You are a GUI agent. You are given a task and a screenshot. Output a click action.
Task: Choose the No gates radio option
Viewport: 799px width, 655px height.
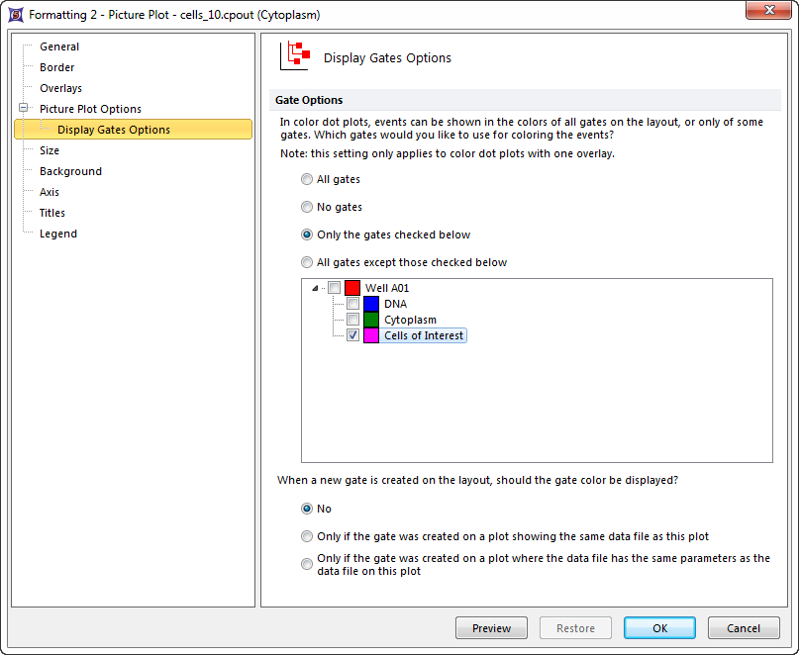tap(307, 208)
